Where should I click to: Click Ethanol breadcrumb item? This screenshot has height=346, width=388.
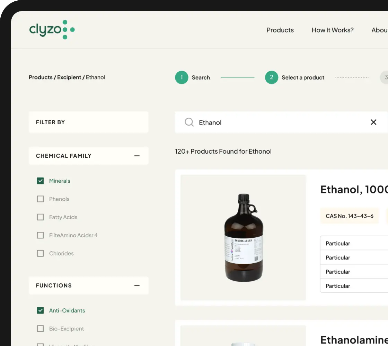(95, 78)
